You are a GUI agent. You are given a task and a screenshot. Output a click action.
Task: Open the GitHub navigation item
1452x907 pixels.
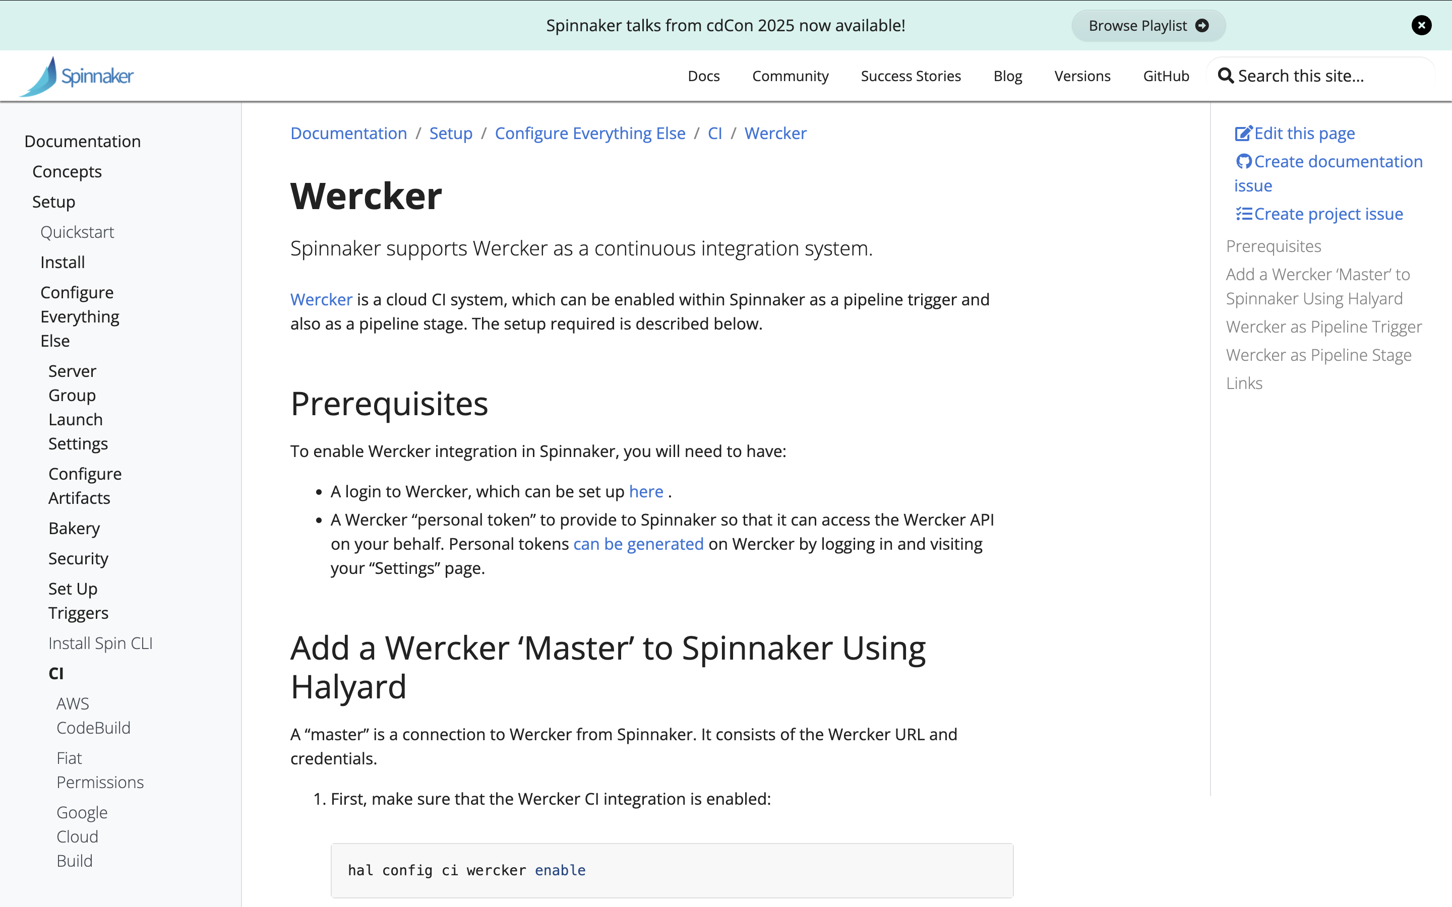pos(1165,76)
